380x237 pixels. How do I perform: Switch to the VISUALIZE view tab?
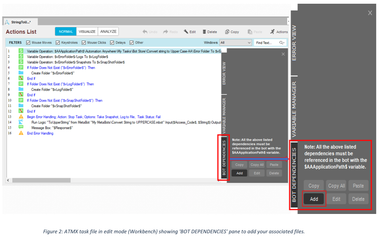click(x=87, y=32)
